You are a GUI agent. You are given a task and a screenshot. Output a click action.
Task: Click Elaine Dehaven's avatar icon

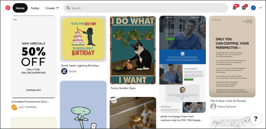tap(213, 107)
